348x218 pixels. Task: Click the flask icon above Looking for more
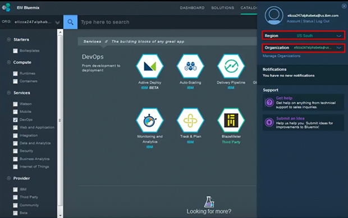(209, 202)
